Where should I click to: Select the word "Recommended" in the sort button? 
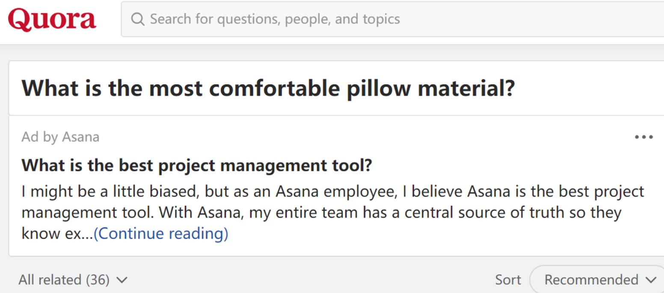point(591,280)
